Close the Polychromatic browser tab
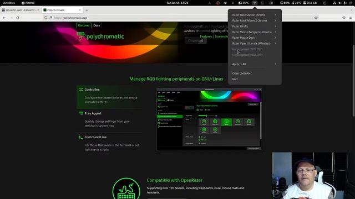The height and width of the screenshot is (199, 355). (x=80, y=10)
